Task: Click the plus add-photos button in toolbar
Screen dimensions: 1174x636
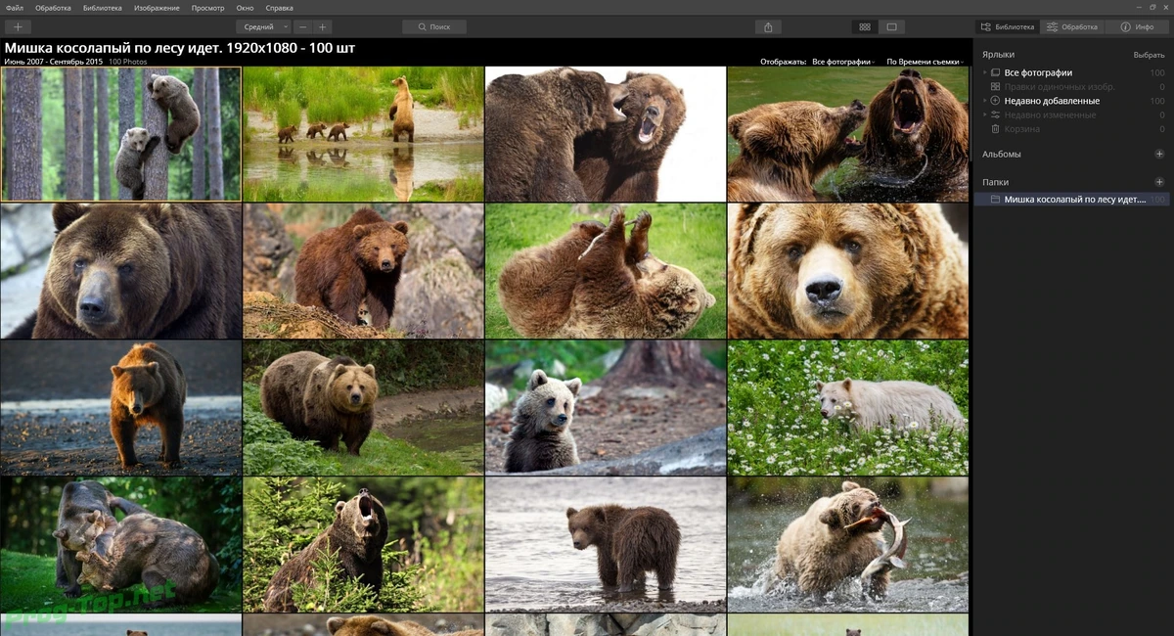Action: pos(17,26)
